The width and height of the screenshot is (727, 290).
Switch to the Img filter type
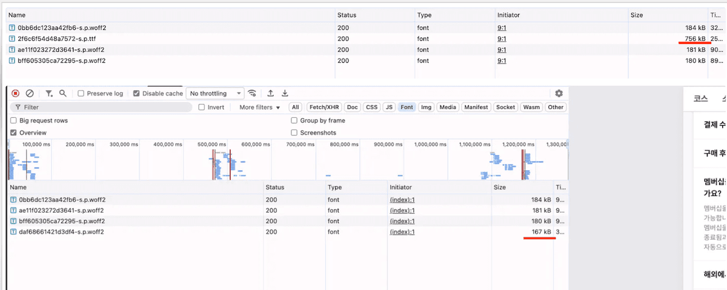click(x=426, y=108)
